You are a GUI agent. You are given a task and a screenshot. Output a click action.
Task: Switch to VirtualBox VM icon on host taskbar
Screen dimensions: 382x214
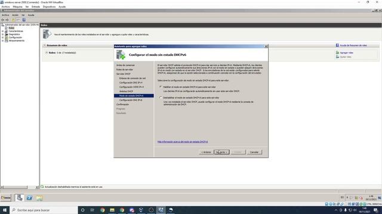161,210
